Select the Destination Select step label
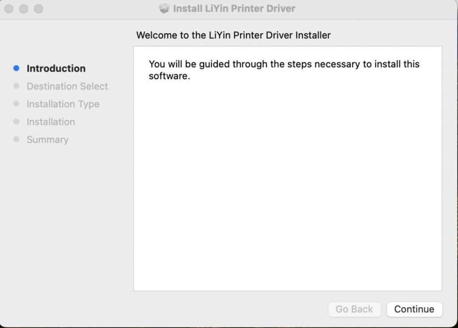This screenshot has height=328, width=458. pyautogui.click(x=67, y=86)
